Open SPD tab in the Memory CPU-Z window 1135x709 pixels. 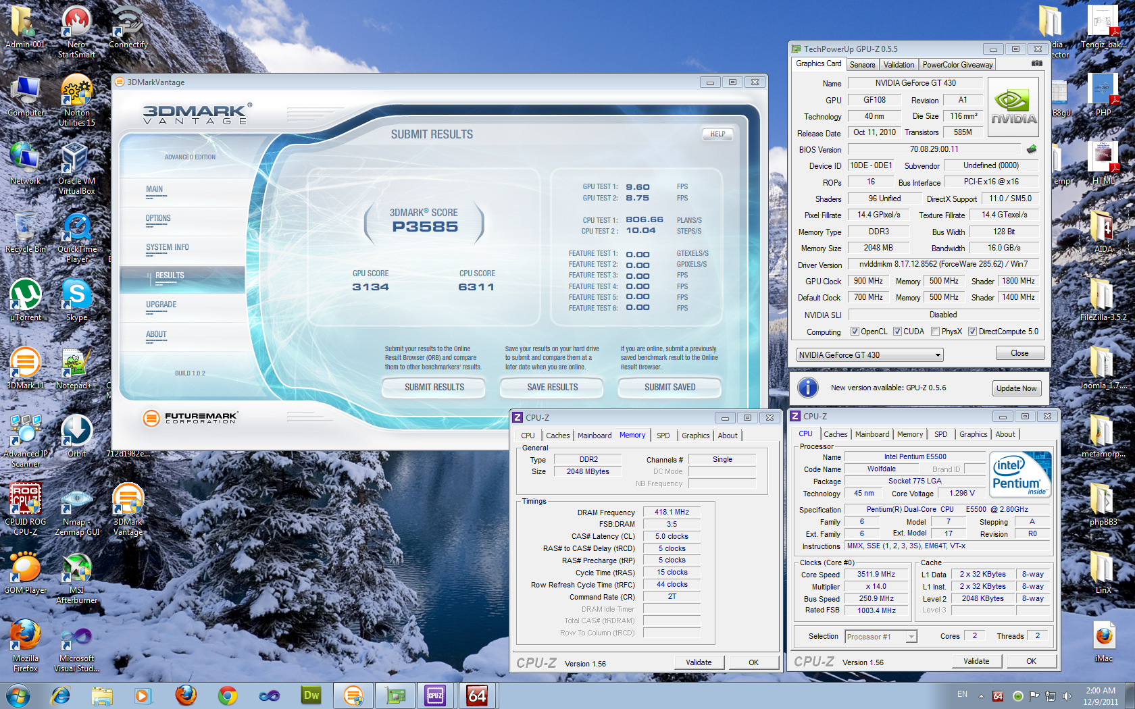tap(663, 436)
